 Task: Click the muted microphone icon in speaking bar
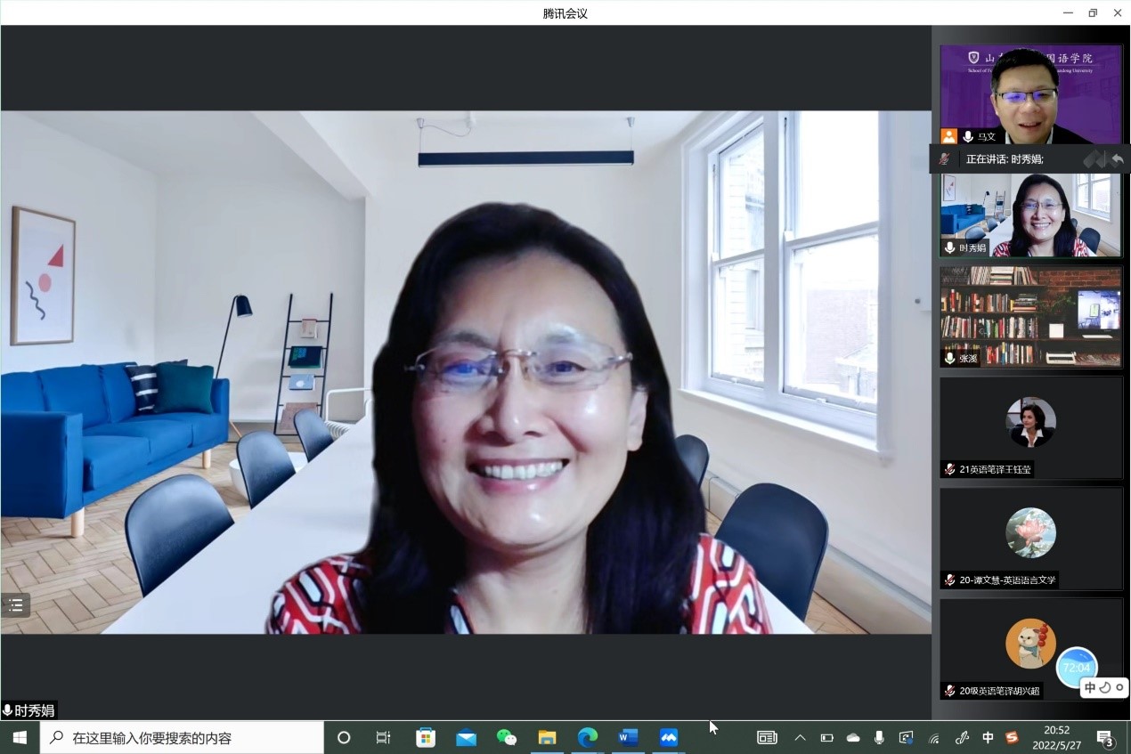(944, 158)
